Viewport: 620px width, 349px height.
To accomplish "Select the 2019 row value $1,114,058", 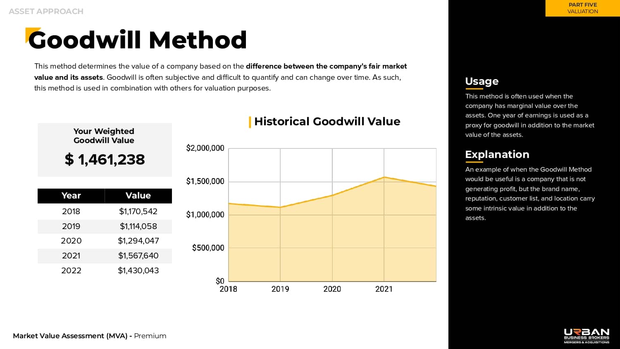I will [x=138, y=226].
